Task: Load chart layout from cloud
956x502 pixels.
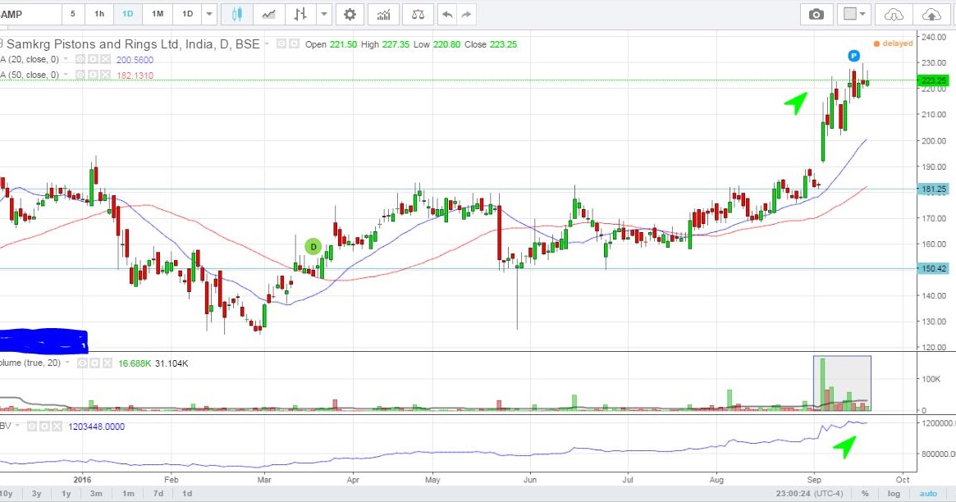Action: point(894,14)
